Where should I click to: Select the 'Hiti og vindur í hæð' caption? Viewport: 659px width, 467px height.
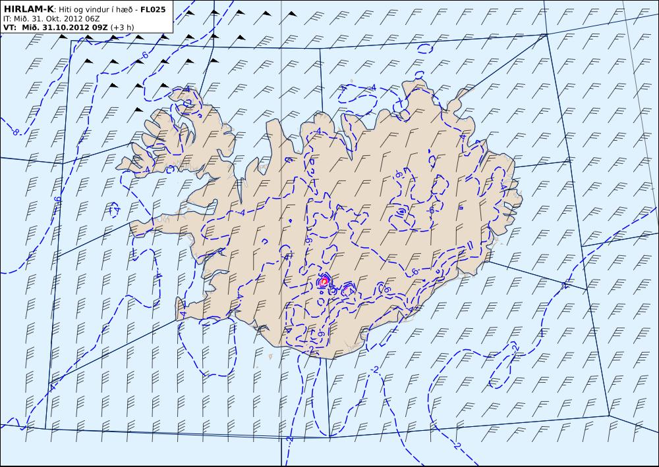coord(96,10)
